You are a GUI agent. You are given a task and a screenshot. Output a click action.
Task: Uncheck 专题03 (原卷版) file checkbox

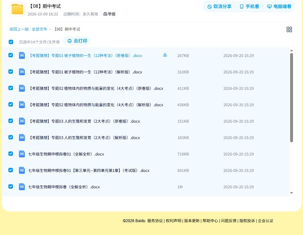pyautogui.click(x=11, y=121)
